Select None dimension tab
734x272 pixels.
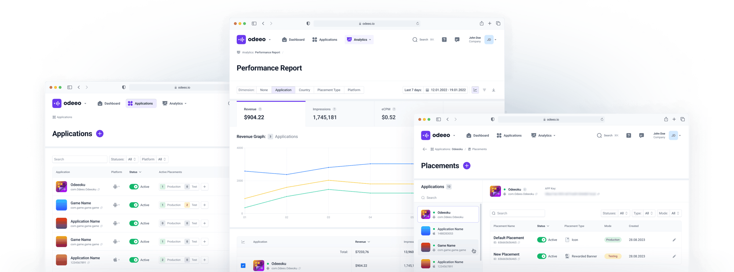coord(264,90)
